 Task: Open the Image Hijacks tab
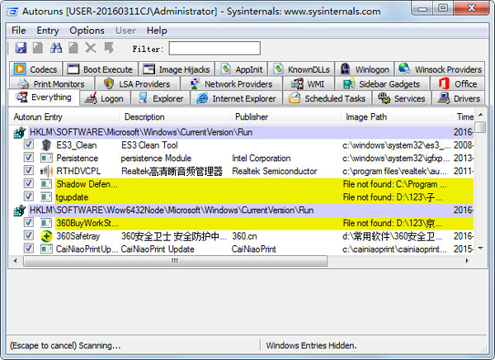click(177, 69)
